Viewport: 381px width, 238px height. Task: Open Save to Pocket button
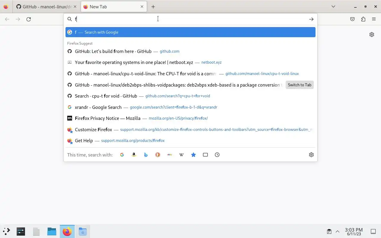tap(352, 19)
